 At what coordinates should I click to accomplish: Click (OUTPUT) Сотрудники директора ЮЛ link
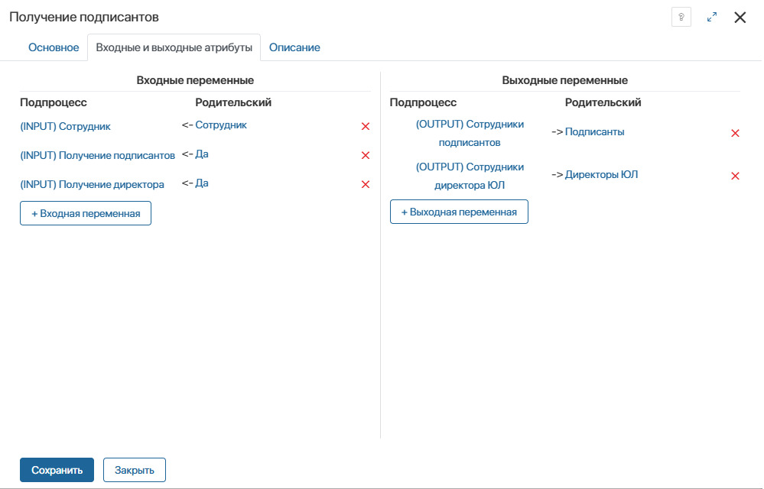pyautogui.click(x=470, y=176)
